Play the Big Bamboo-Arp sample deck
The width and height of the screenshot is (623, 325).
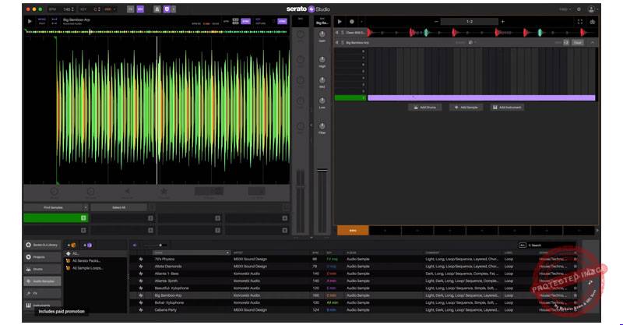tap(30, 21)
